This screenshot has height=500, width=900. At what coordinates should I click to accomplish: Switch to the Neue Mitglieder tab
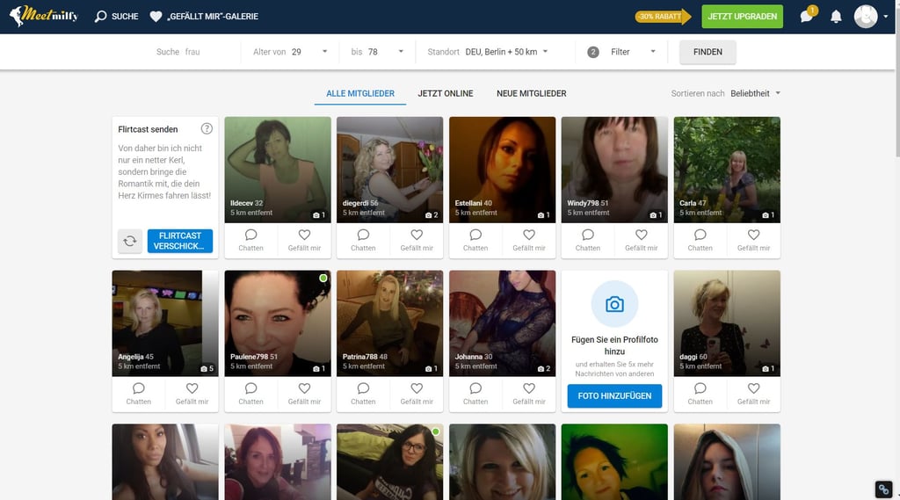[x=531, y=93]
